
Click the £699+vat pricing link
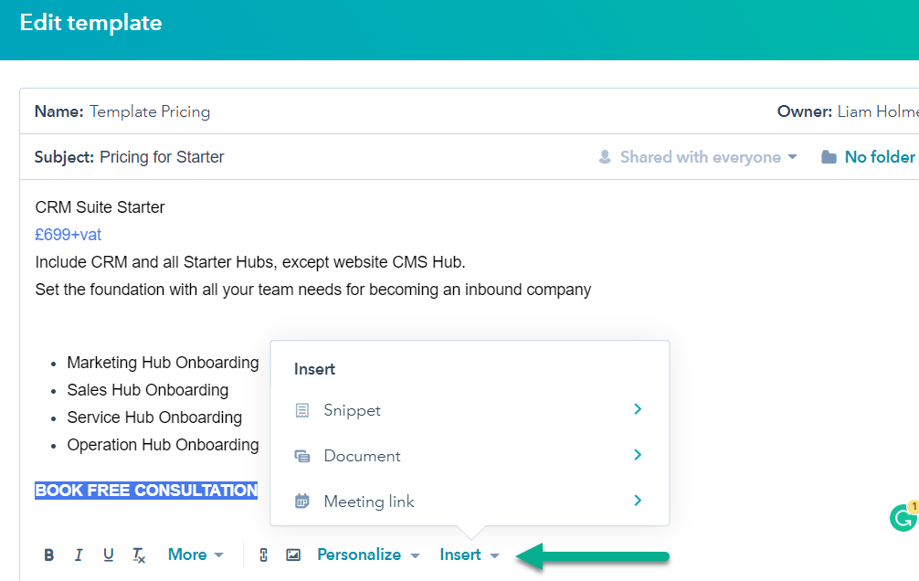68,234
